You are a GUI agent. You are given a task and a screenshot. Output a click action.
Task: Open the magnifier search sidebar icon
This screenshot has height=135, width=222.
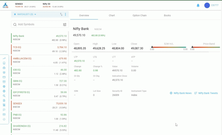[4, 96]
